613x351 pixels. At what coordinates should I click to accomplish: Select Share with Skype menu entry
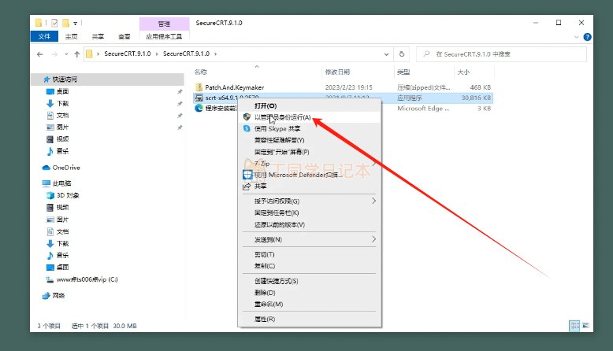[309, 128]
